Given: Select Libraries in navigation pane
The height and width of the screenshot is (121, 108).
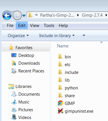Looking at the screenshot, I should point(23,87).
